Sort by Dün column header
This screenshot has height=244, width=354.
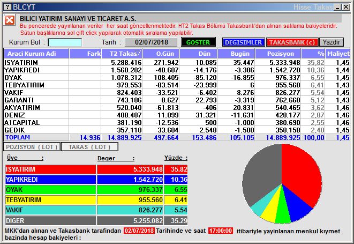[x=199, y=54]
